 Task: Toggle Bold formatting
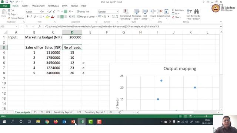28,17
